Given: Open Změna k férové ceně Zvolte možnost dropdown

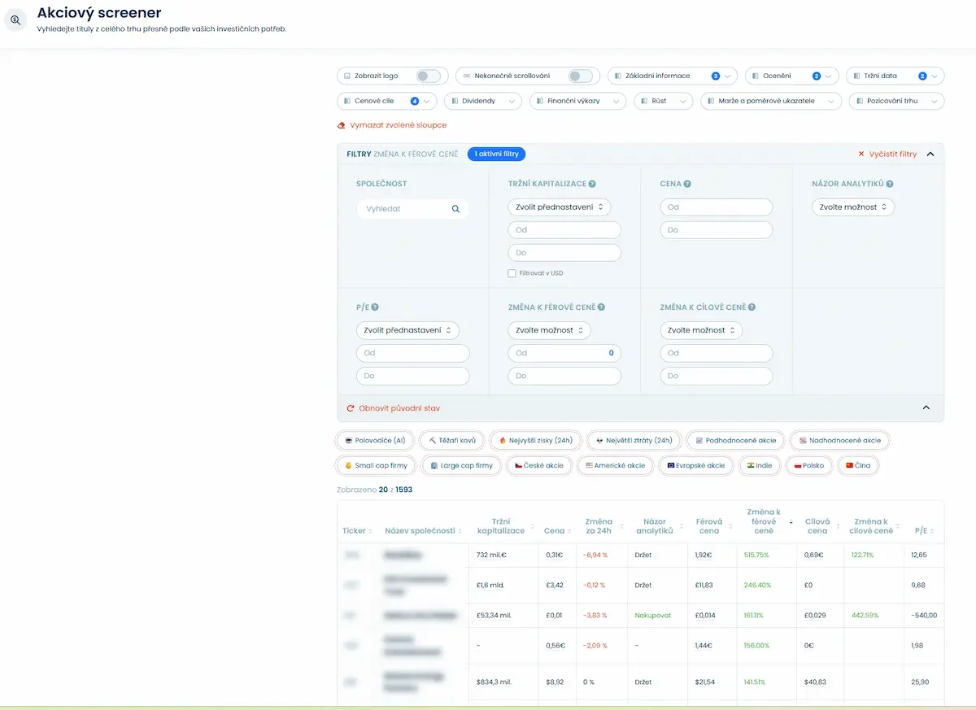Looking at the screenshot, I should click(x=550, y=330).
